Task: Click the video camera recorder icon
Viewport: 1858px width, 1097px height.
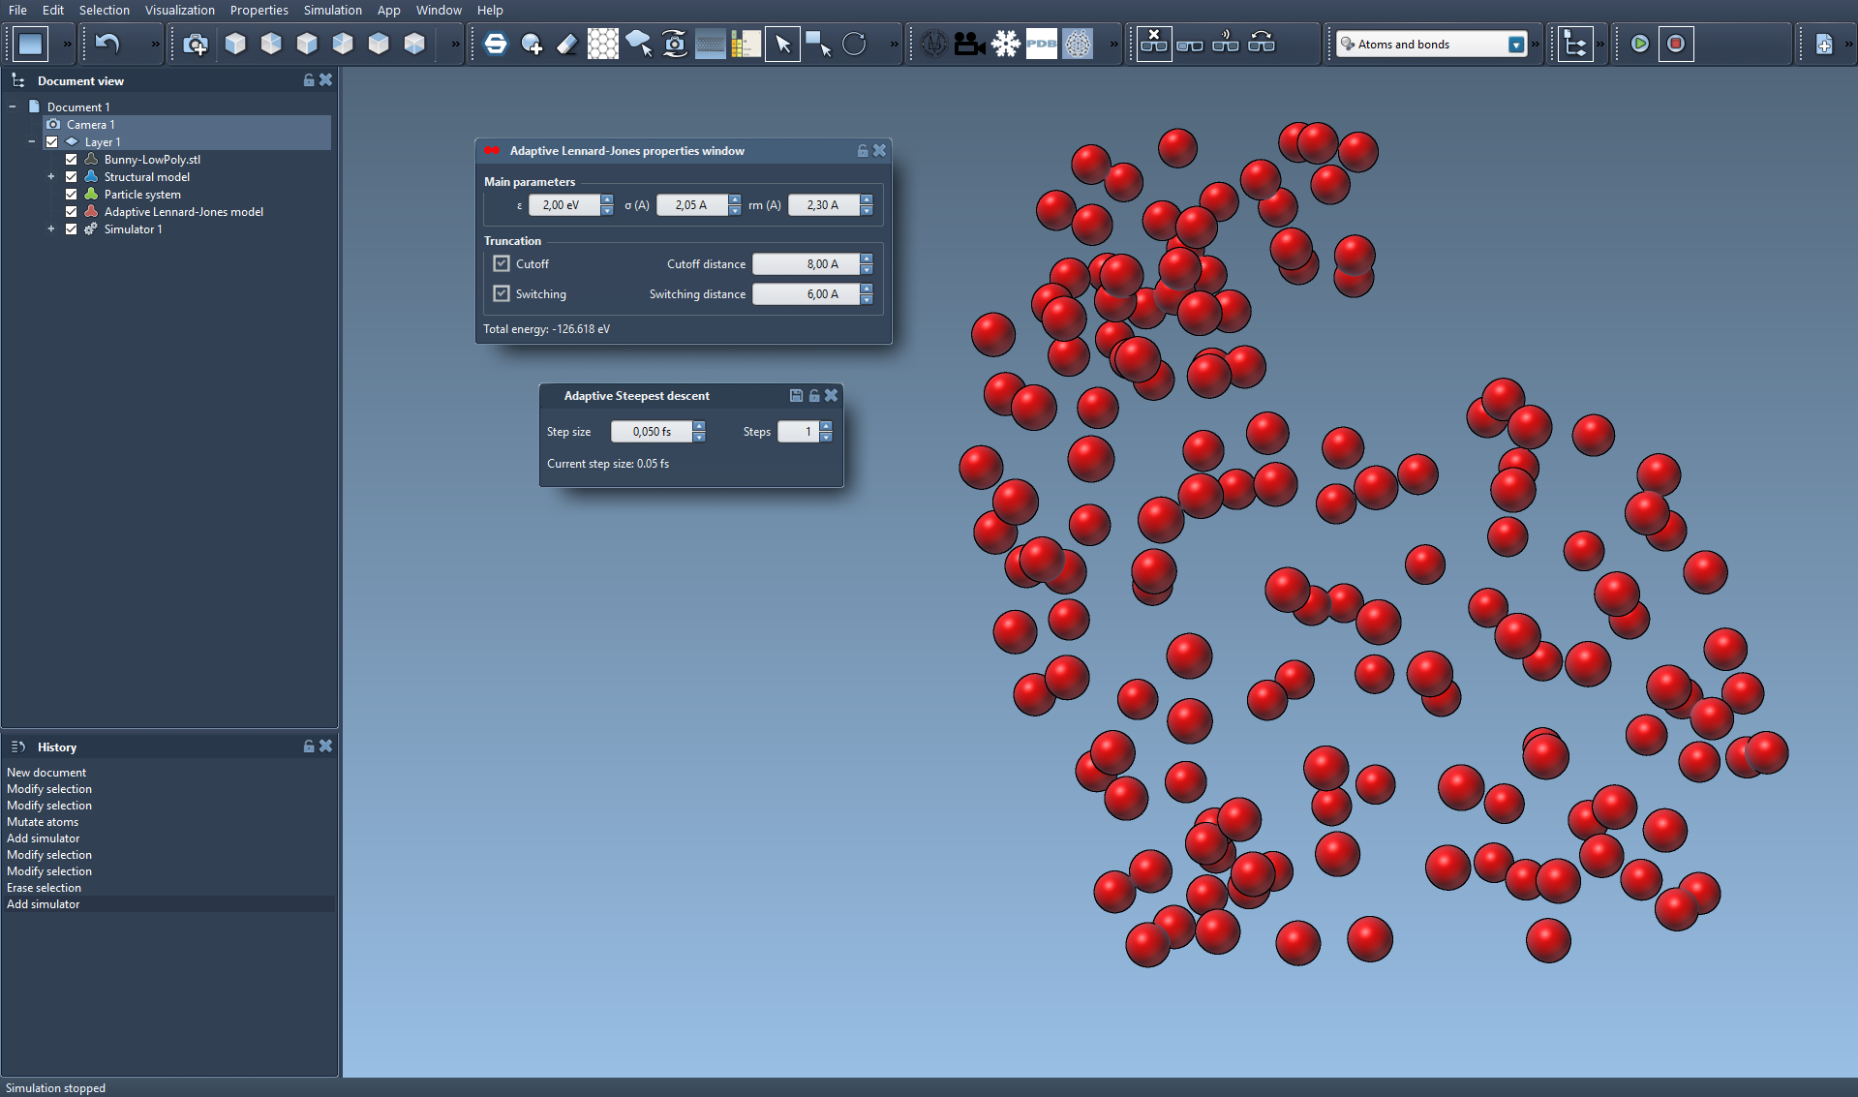Action: (969, 44)
